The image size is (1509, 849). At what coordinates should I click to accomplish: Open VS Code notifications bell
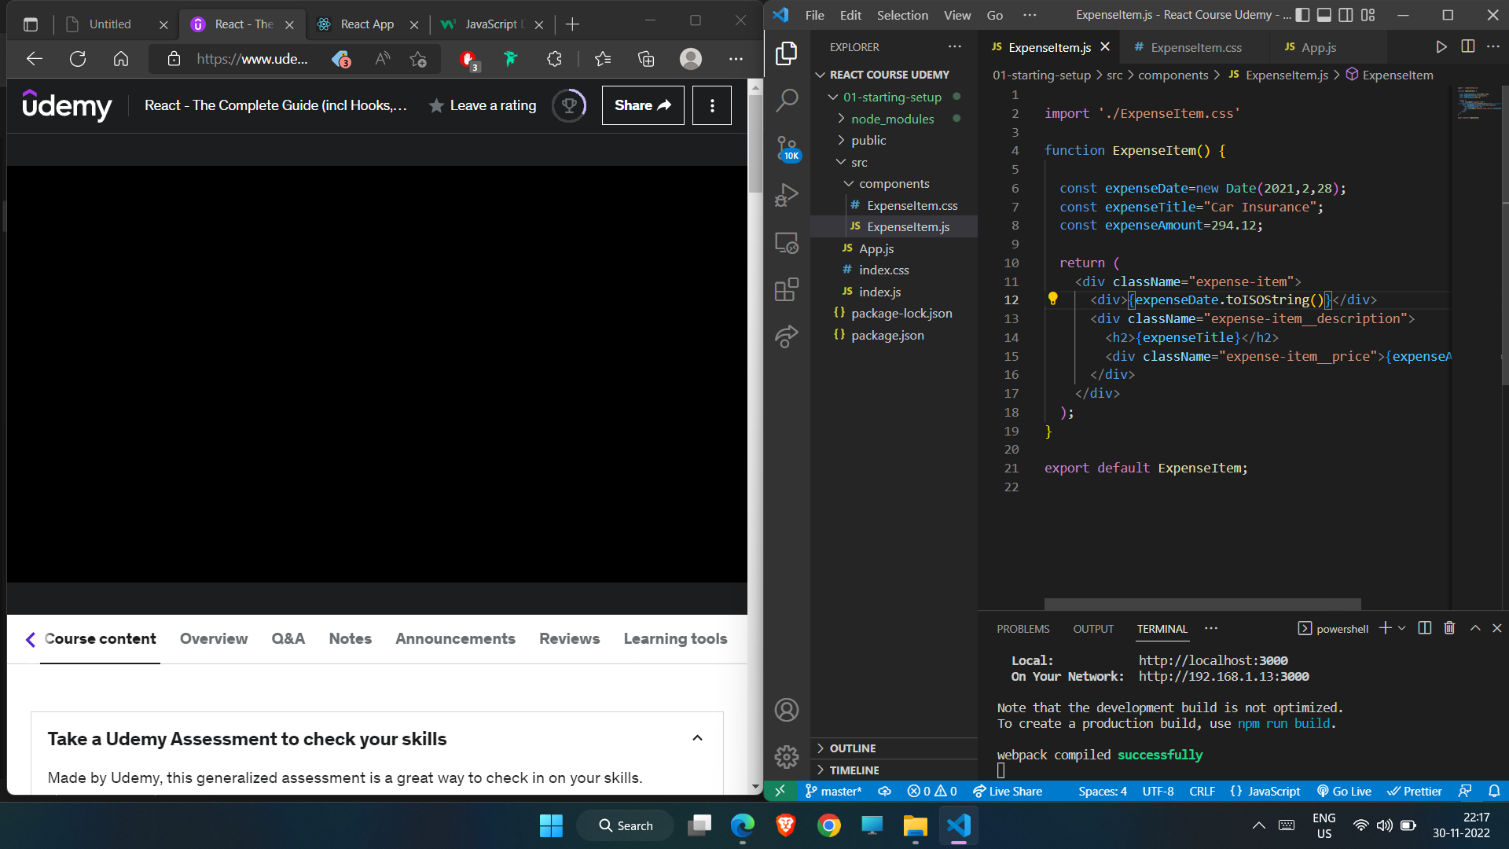(x=1494, y=791)
